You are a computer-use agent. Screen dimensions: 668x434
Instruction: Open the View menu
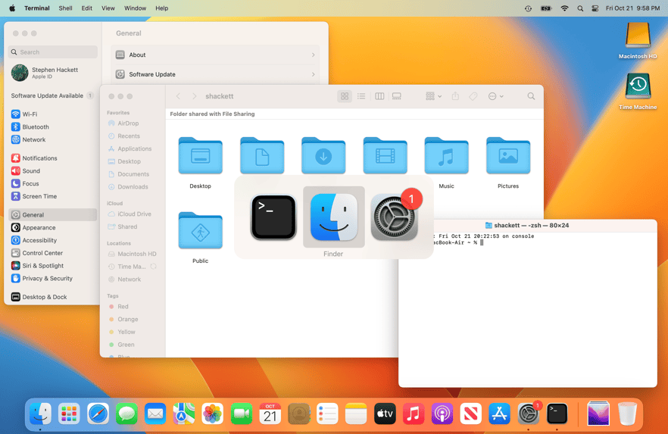coord(108,8)
